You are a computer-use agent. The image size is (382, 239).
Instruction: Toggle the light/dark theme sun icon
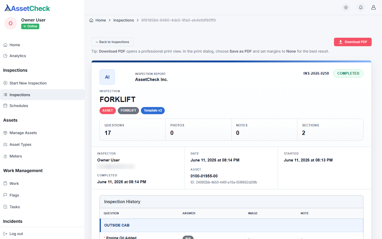click(346, 7)
